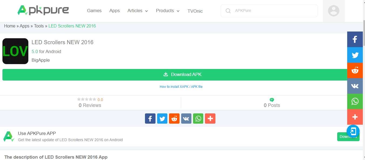Go to Tools in the breadcrumb
The height and width of the screenshot is (160, 365).
click(39, 26)
